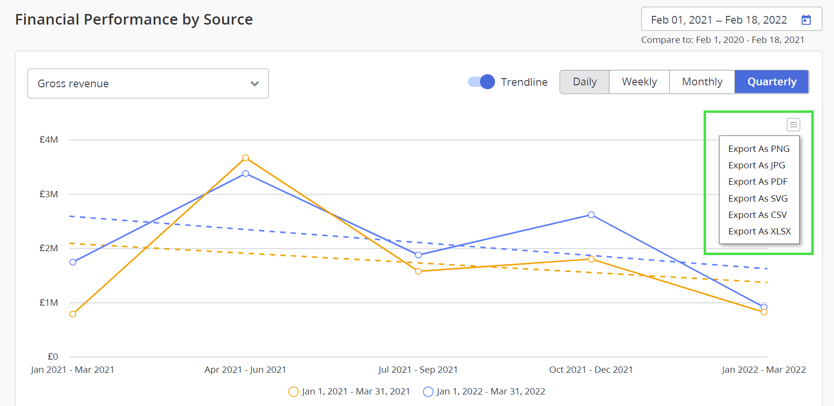
Task: Toggle the Trendline switch off
Action: [x=481, y=82]
